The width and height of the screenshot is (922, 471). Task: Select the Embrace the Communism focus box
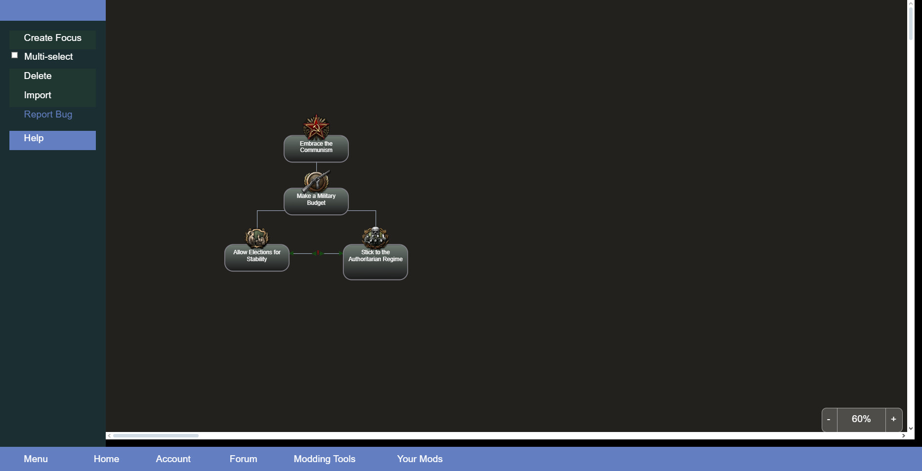(x=316, y=150)
